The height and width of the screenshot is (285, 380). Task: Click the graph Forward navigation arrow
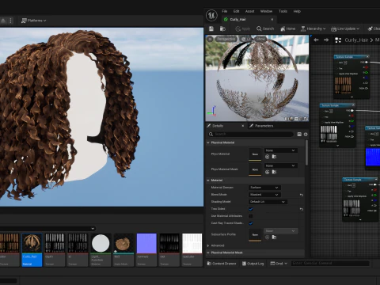326,40
